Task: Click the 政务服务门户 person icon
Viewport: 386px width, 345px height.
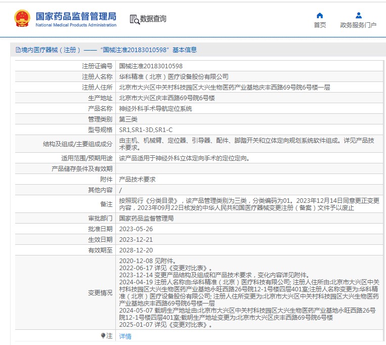Action: point(358,15)
